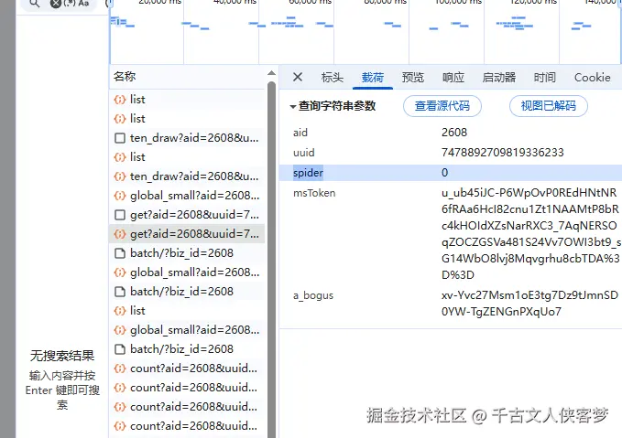Screen dimensions: 622x438
Task: Collapse the 查询字符串参数 section
Action: (293, 107)
